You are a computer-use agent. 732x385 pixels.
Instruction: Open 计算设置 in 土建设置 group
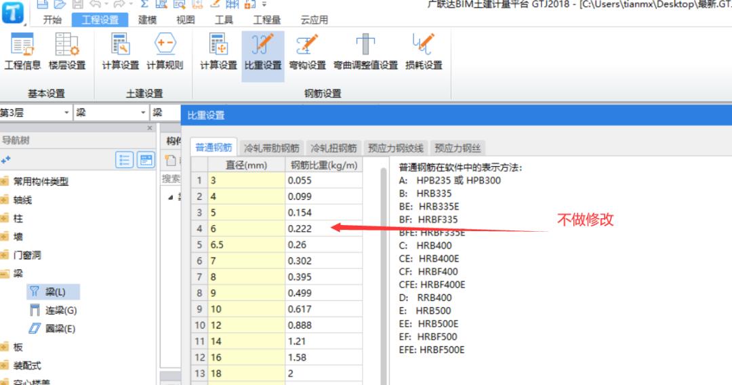point(120,52)
